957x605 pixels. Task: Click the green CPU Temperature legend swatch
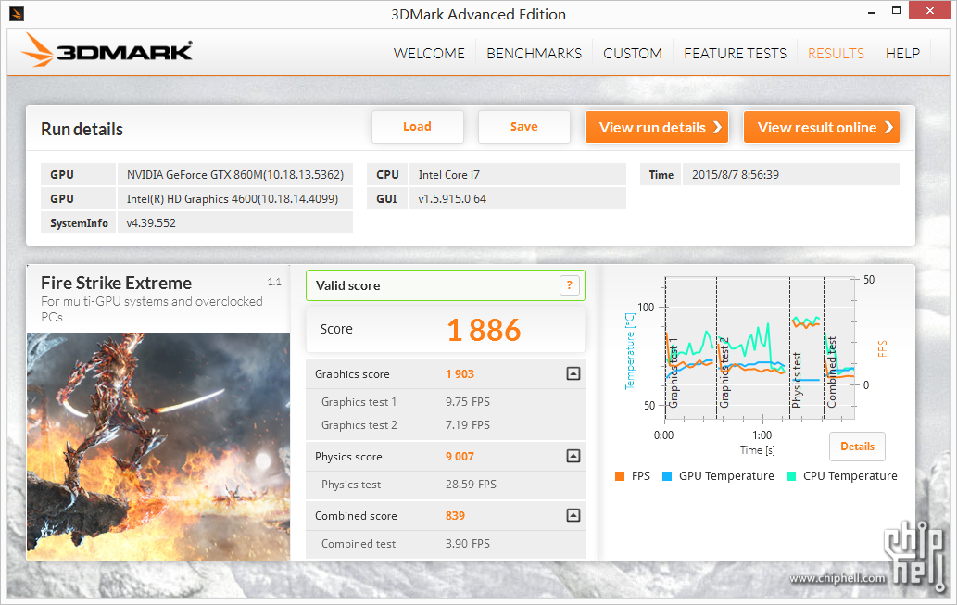coord(791,476)
